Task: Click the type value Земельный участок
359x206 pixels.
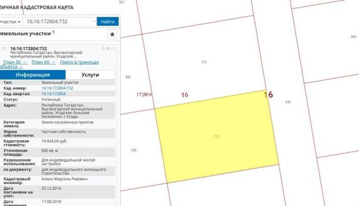Action: tap(60, 82)
